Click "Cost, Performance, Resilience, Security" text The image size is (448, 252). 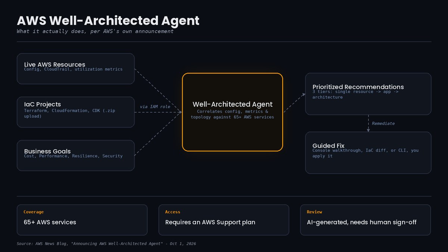73,156
